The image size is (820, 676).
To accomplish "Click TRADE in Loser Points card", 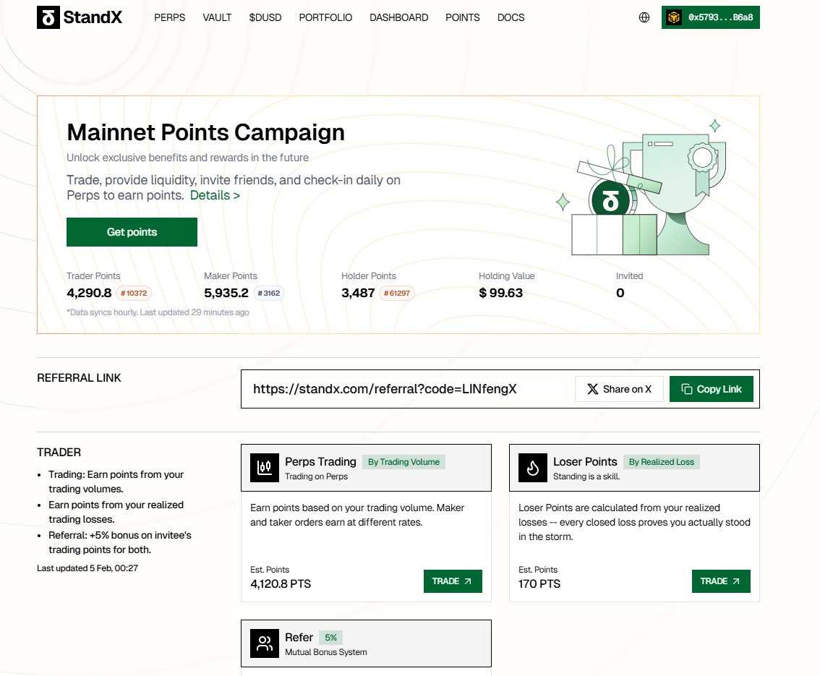I will (x=721, y=581).
